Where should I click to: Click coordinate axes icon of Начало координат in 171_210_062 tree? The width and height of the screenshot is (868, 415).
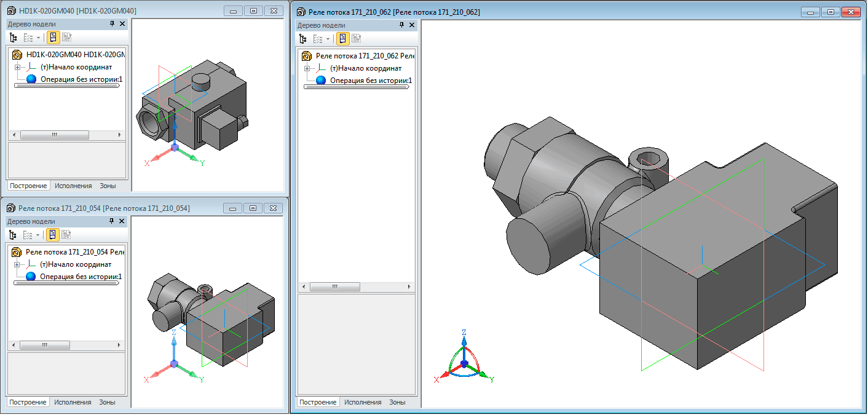[322, 68]
